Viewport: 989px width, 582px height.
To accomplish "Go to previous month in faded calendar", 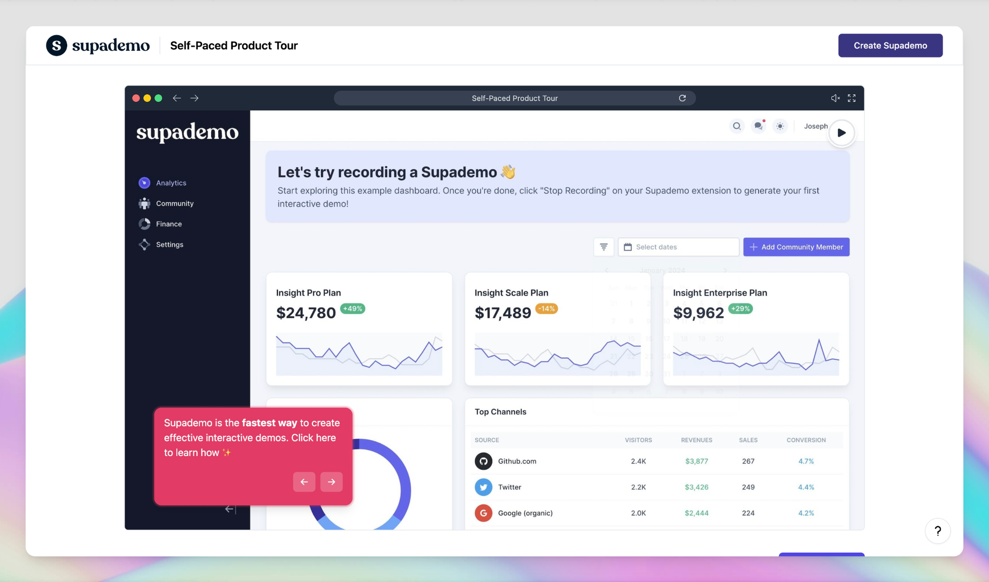I will coord(607,270).
